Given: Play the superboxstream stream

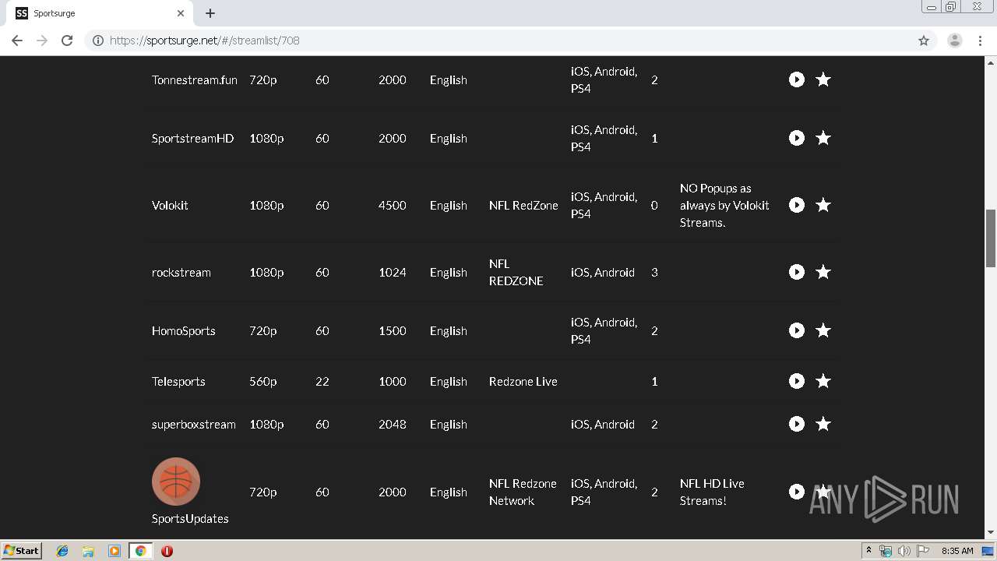Looking at the screenshot, I should tap(796, 424).
